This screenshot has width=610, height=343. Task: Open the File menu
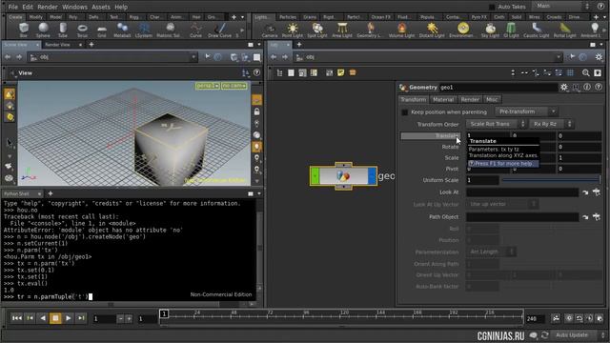pos(12,7)
